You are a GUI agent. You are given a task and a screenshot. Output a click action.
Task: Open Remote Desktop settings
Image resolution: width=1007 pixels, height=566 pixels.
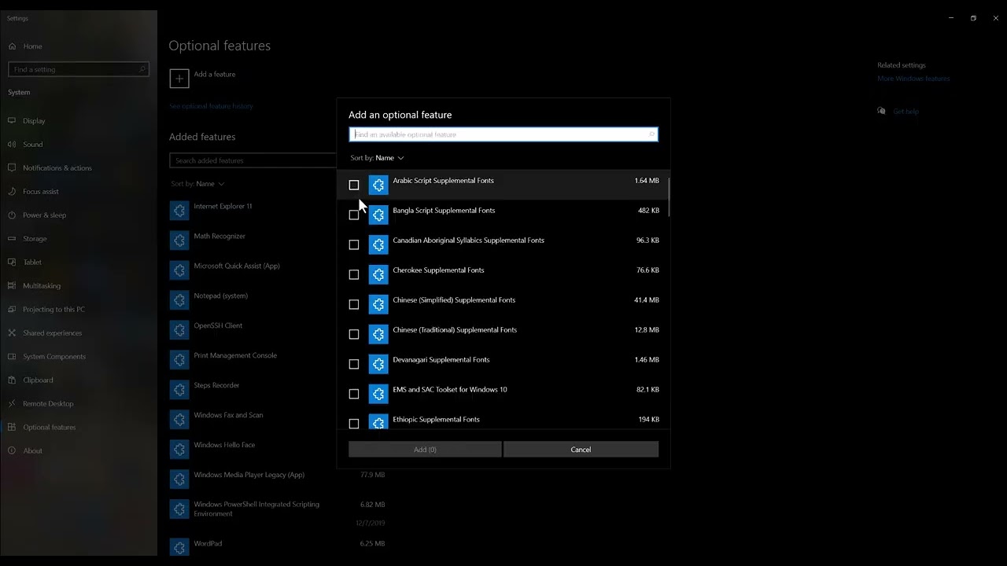pos(79,404)
